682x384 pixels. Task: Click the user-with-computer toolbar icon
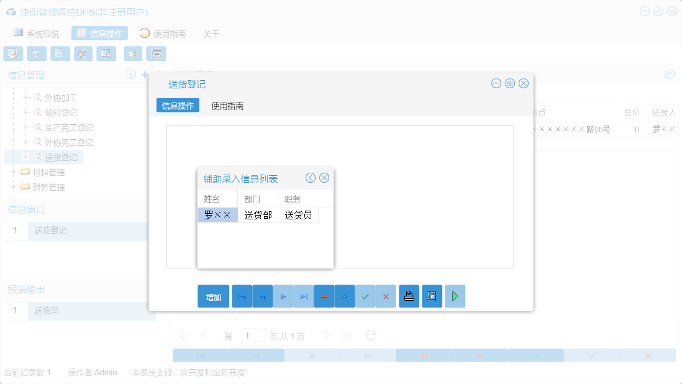83,53
